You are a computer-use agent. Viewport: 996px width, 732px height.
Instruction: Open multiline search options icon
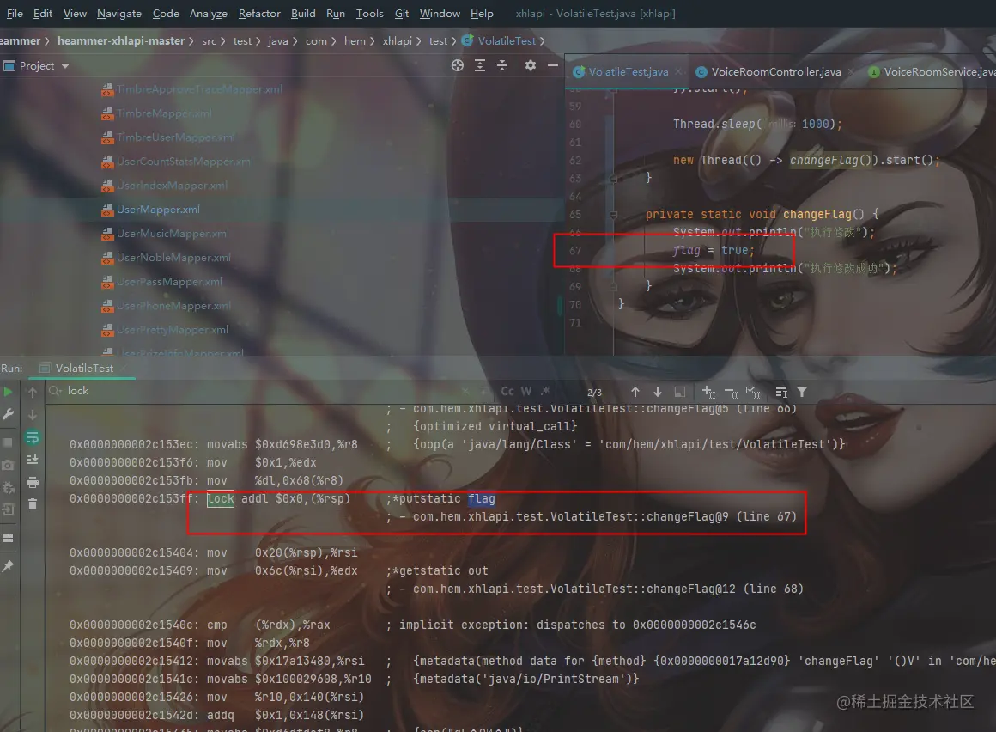pos(781,392)
